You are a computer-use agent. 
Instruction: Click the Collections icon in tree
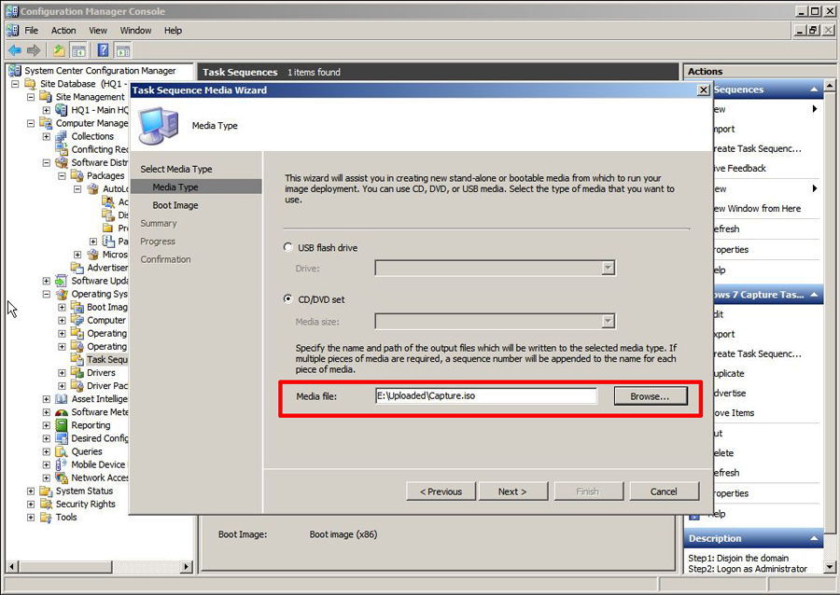[62, 136]
